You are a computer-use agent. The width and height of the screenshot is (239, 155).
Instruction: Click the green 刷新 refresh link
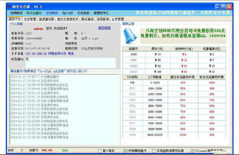point(65,150)
